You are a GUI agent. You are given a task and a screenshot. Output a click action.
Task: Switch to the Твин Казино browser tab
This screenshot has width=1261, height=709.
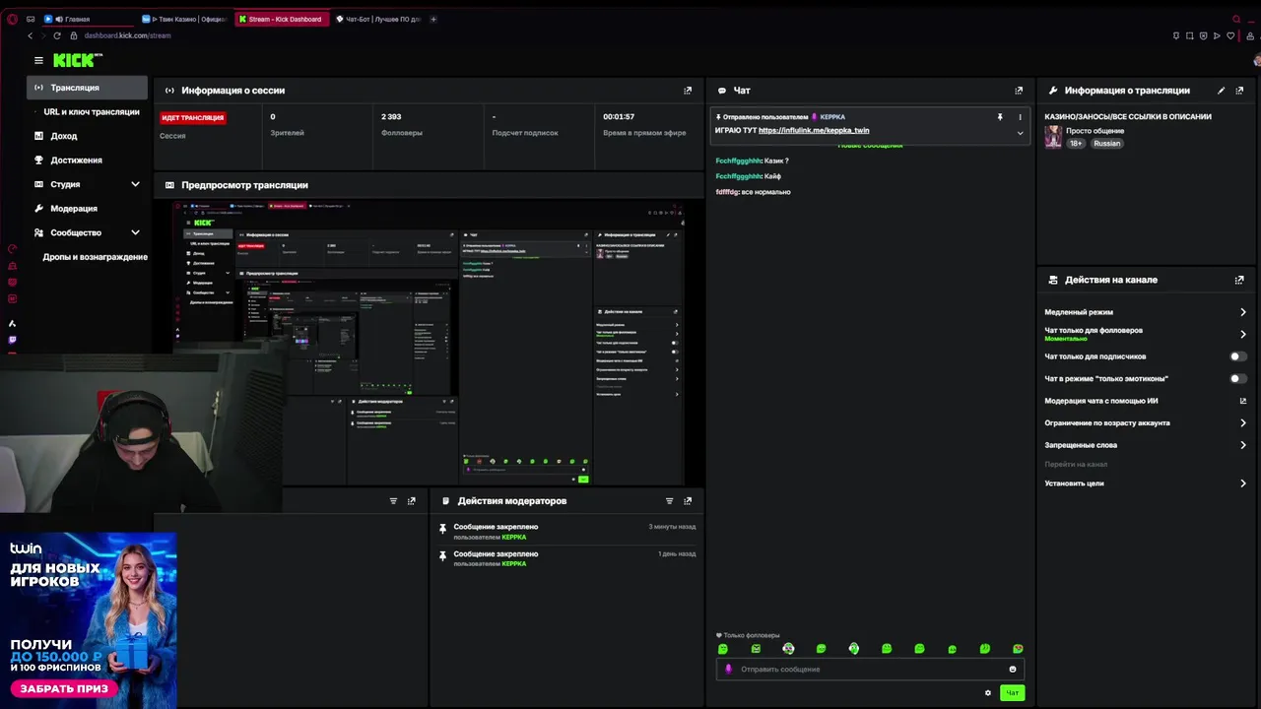coord(184,19)
